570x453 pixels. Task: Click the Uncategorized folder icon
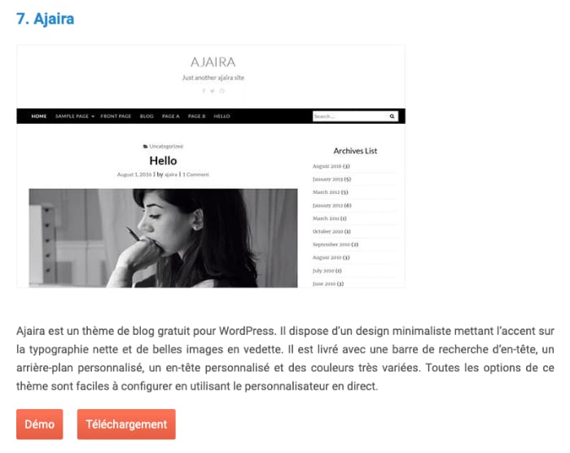(145, 147)
